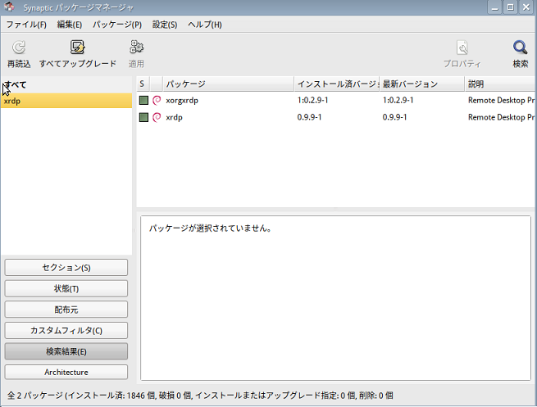Open the プロパティ toolbar icon
This screenshot has height=407, width=537.
462,47
